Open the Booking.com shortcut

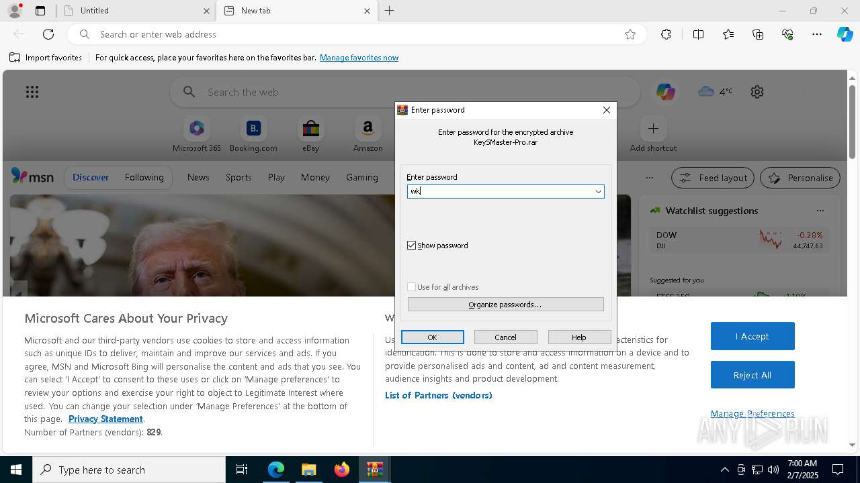point(253,135)
